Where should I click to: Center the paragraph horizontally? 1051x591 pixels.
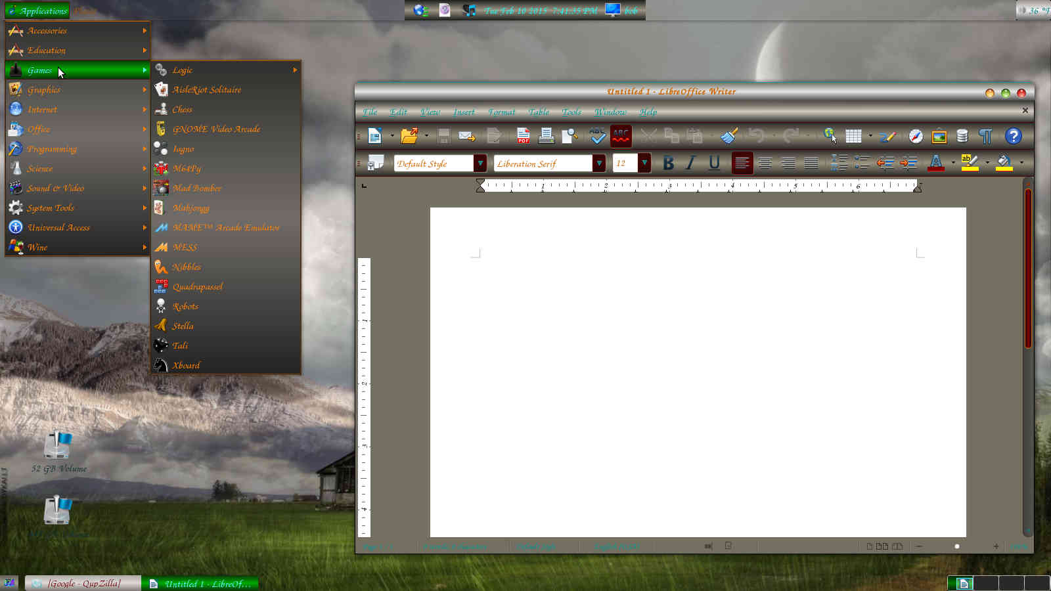point(765,163)
